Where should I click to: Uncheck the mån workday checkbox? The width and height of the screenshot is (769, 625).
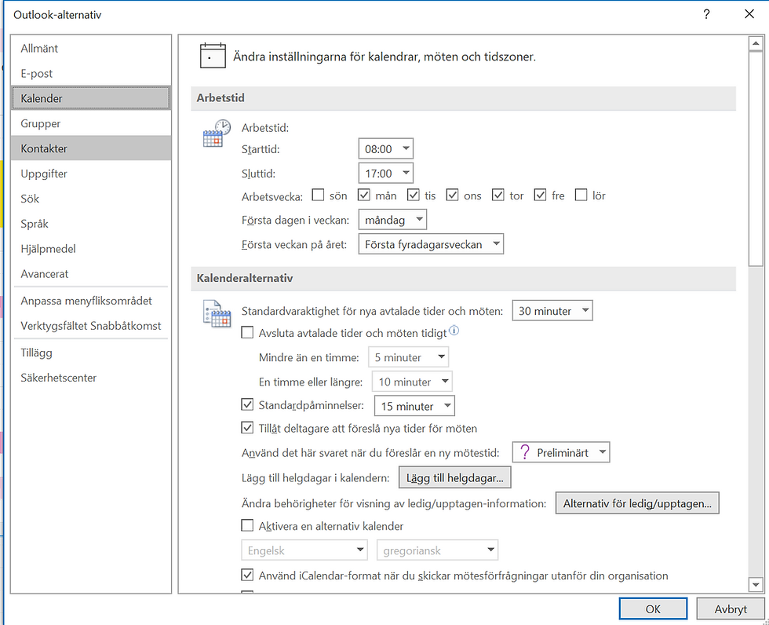[x=363, y=196]
